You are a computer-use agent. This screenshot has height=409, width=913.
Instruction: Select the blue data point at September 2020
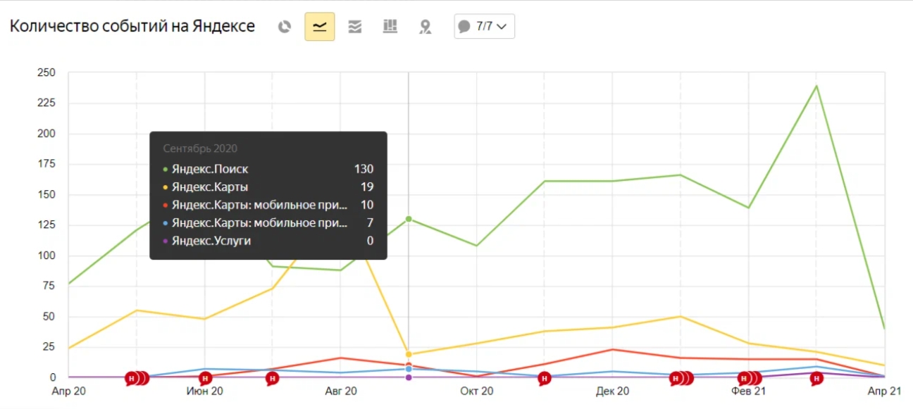(x=409, y=369)
